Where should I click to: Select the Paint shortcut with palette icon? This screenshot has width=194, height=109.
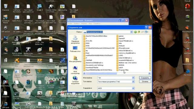pos(40,51)
